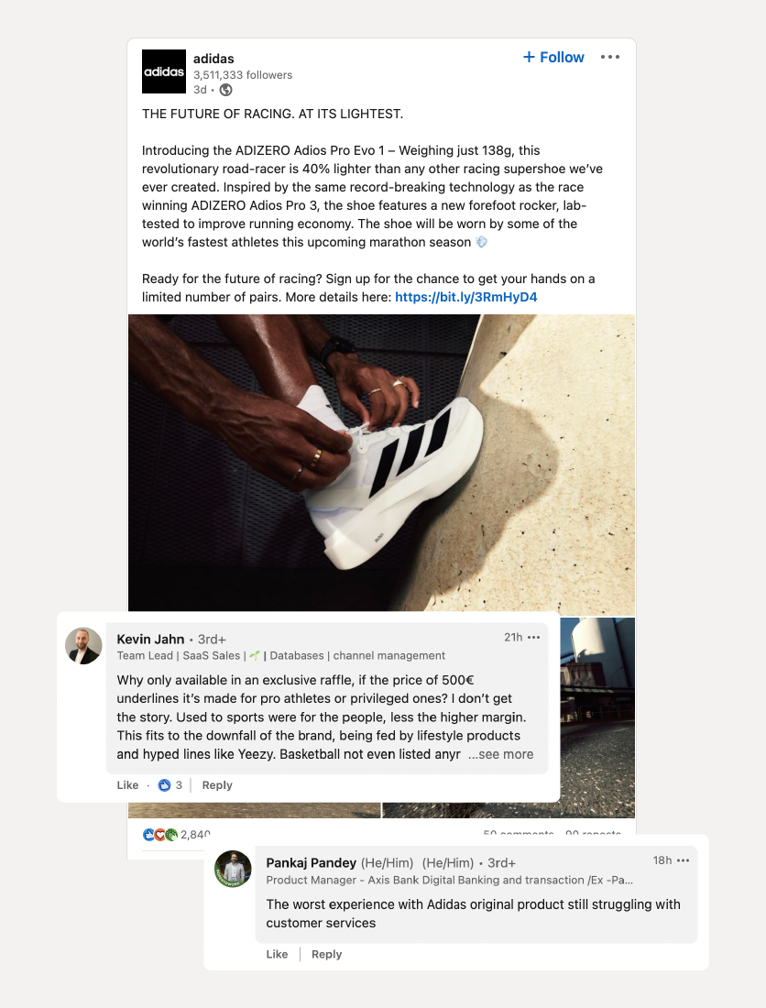Image resolution: width=766 pixels, height=1008 pixels.
Task: Open options menu on Kevin Jahn's comment
Action: coord(534,637)
